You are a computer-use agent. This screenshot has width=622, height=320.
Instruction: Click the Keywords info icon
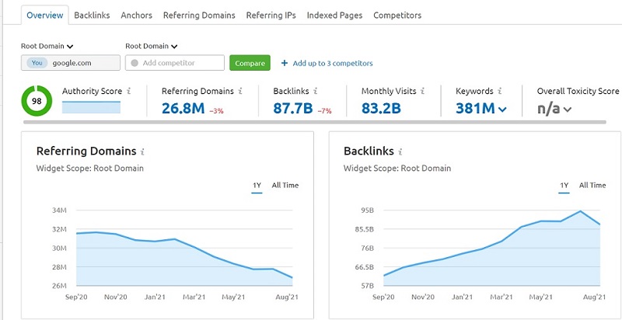[500, 91]
